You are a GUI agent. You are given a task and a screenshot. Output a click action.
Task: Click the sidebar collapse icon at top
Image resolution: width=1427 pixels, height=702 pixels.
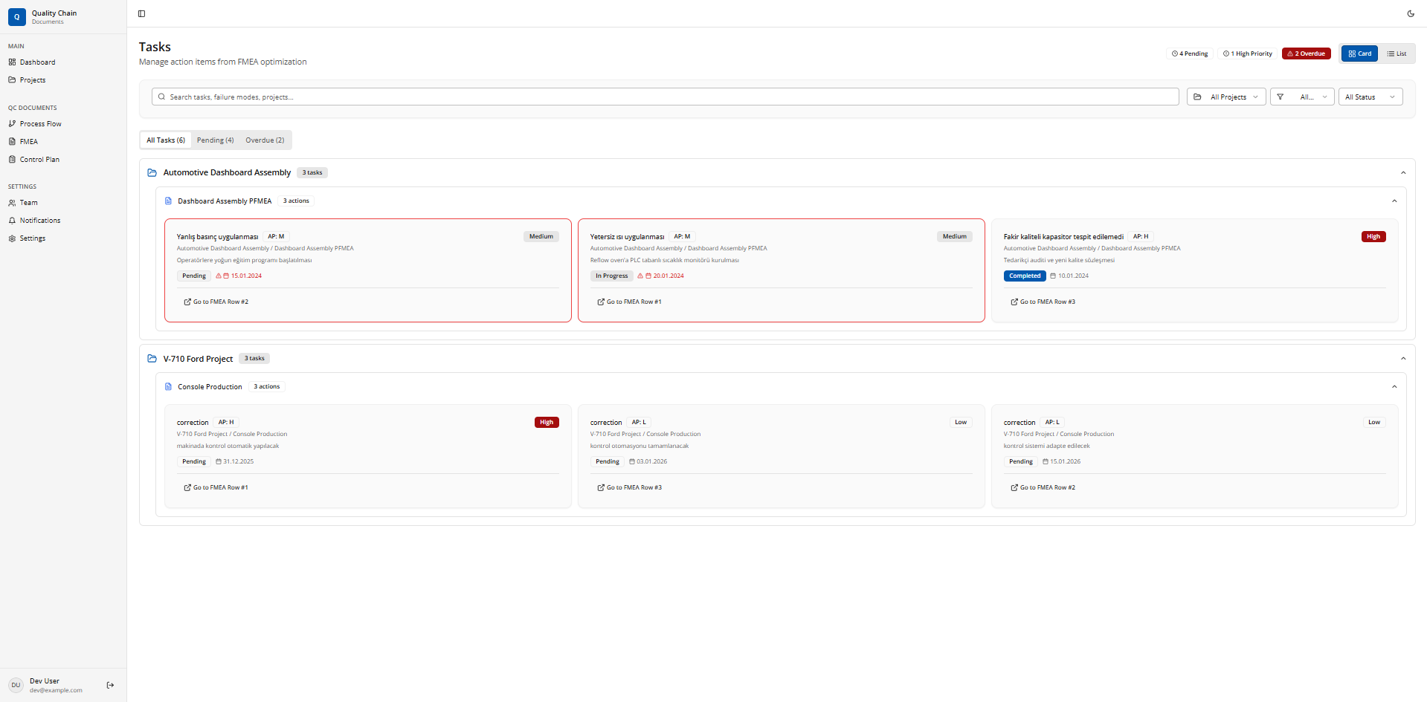(141, 13)
